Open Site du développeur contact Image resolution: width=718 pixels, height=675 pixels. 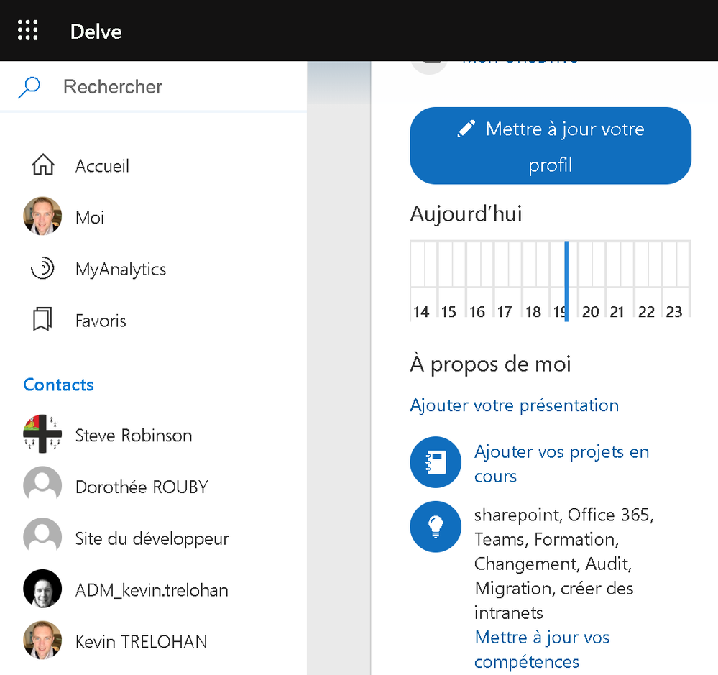click(152, 538)
